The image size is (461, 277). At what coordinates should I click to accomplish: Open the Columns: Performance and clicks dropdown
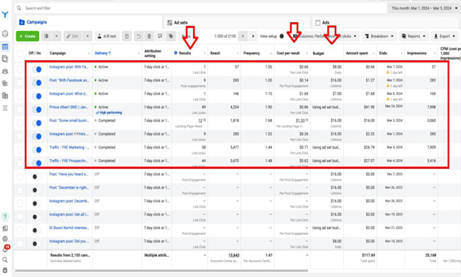[325, 36]
